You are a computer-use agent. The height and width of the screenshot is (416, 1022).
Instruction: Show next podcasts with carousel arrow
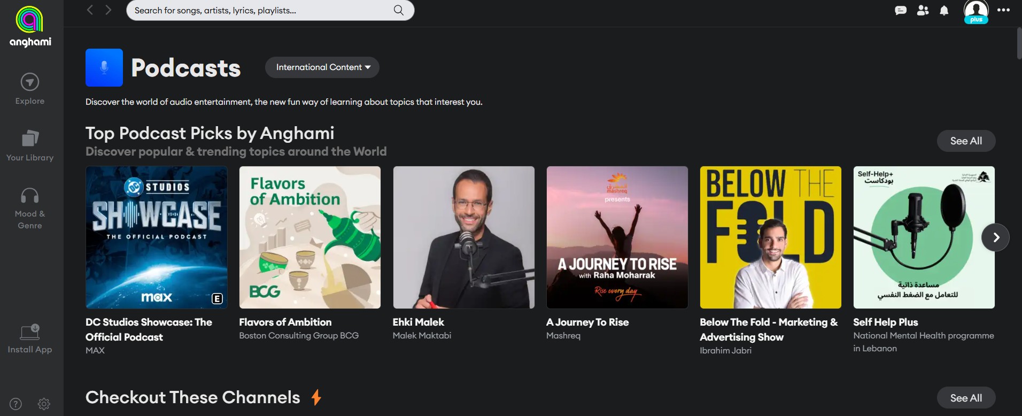(995, 237)
